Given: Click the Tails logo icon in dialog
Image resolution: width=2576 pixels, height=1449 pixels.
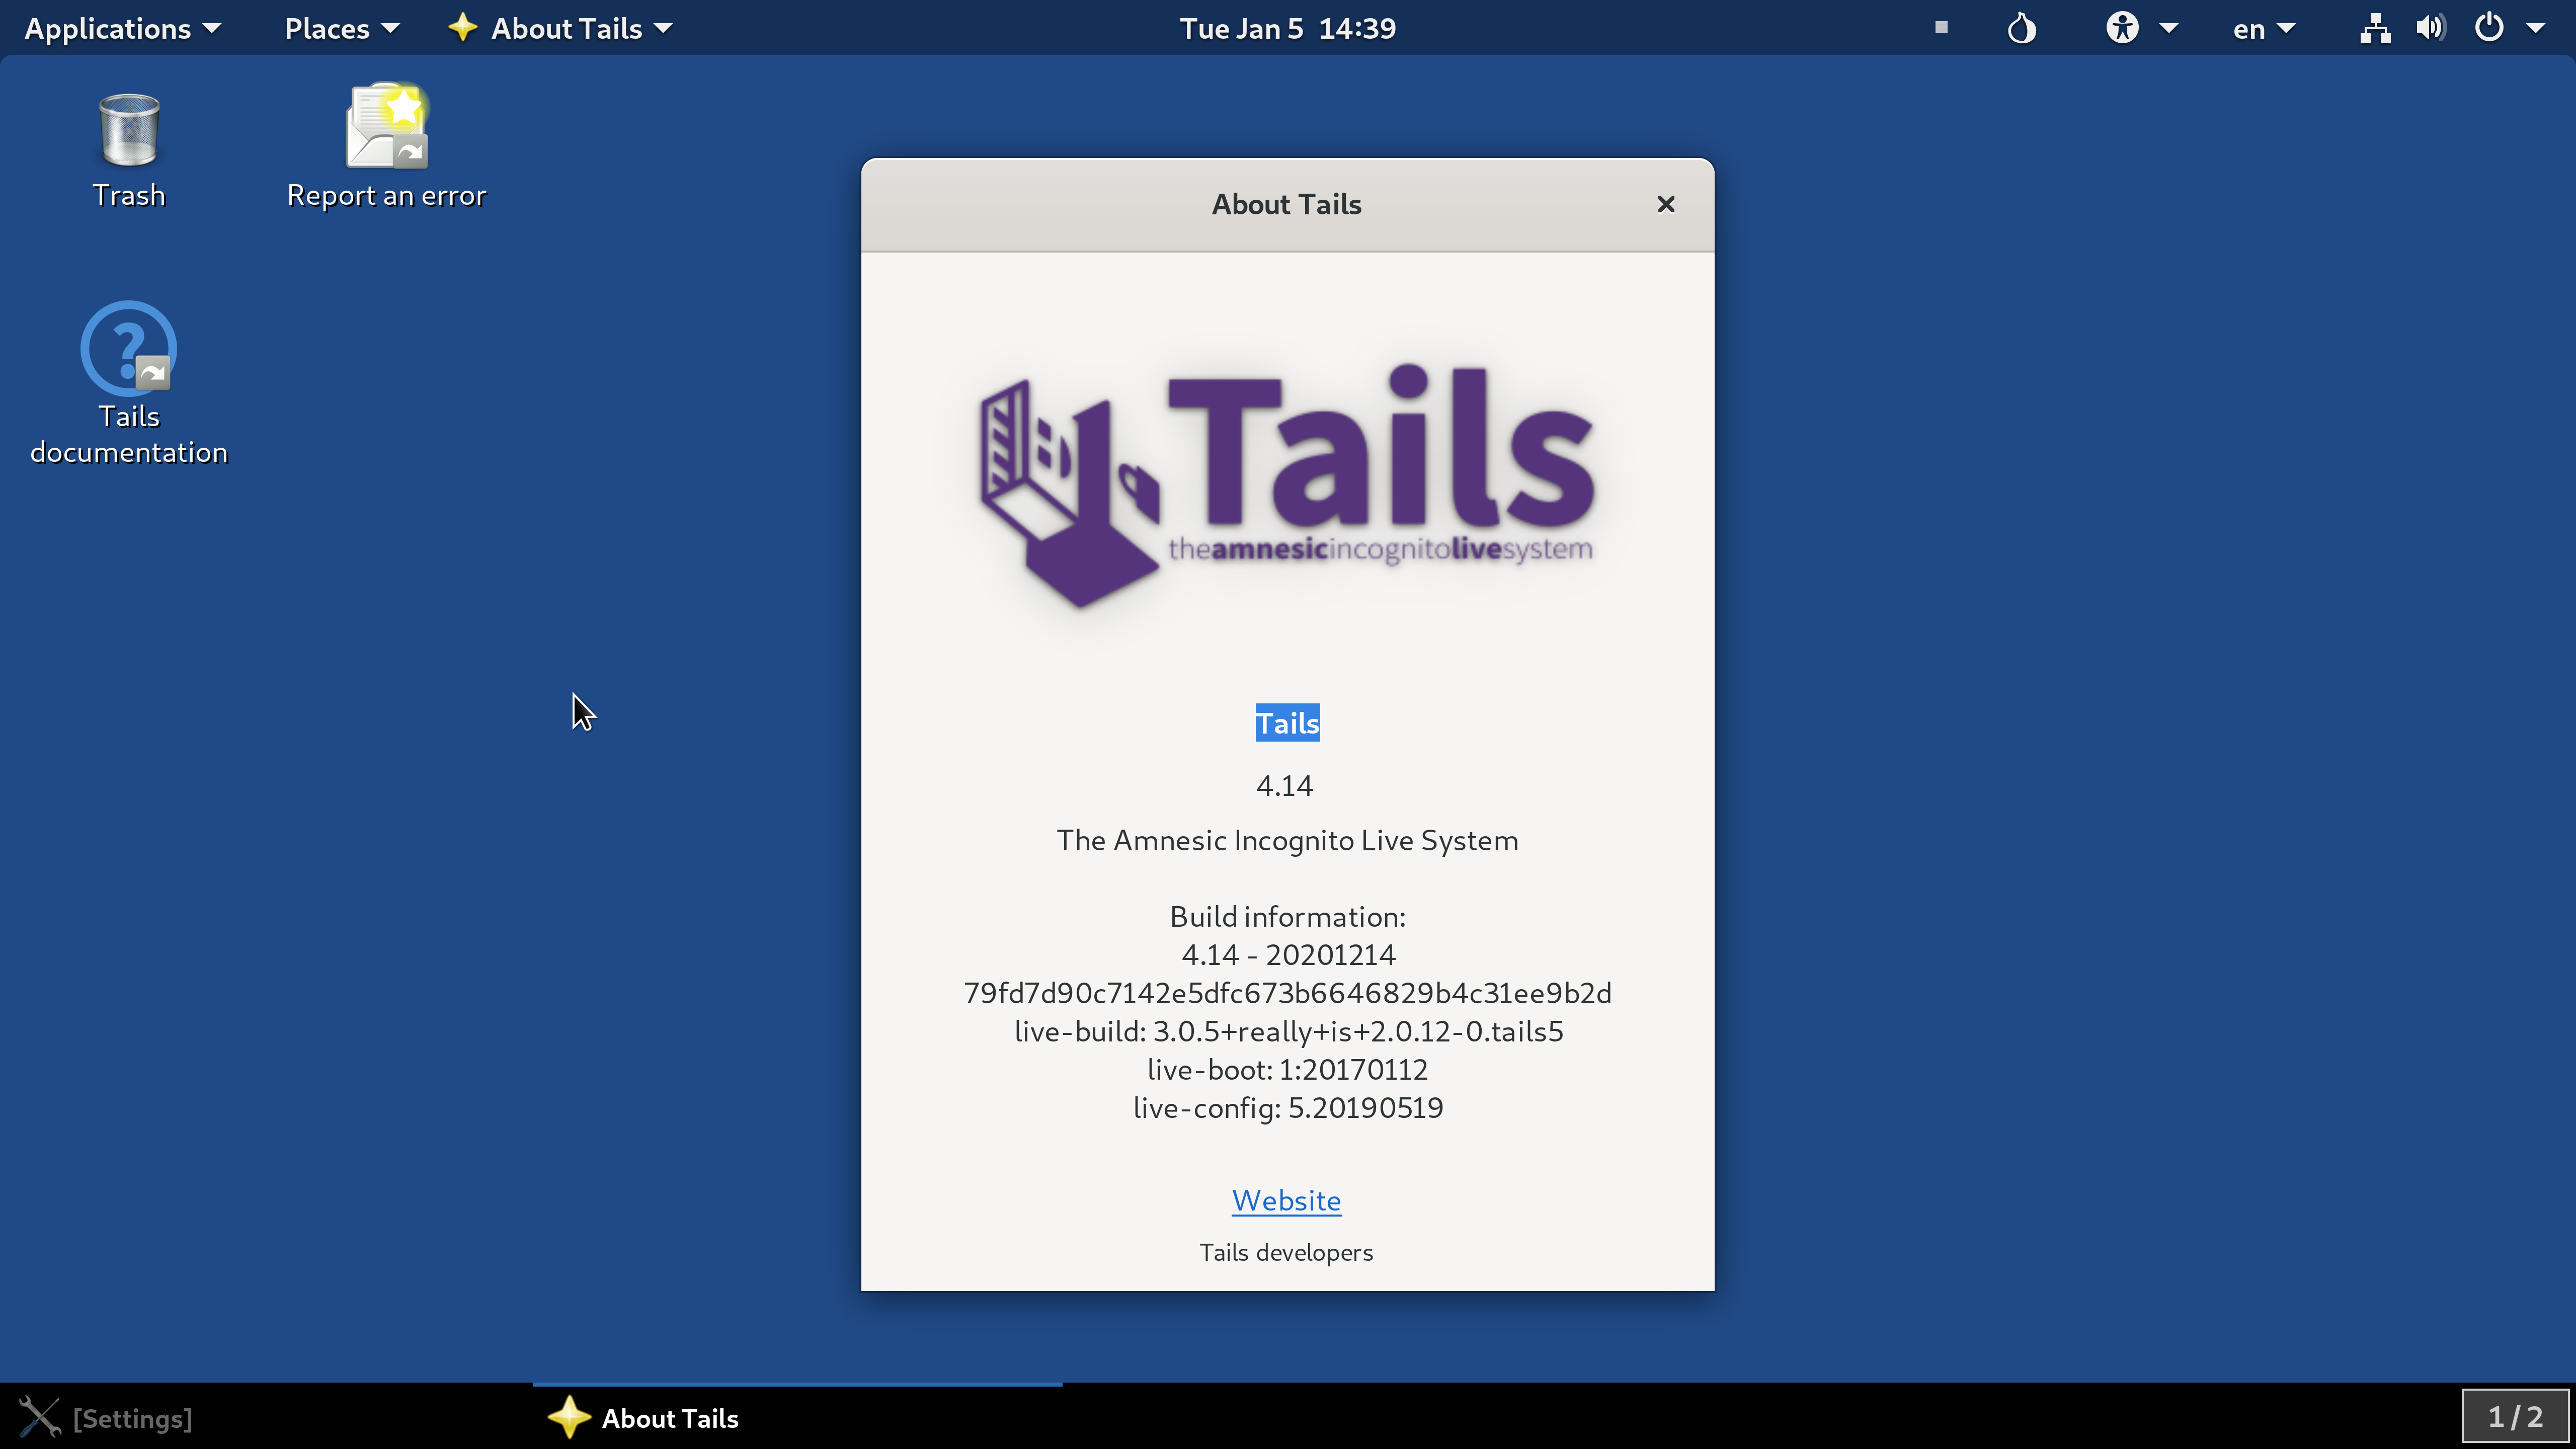Looking at the screenshot, I should [x=1286, y=477].
